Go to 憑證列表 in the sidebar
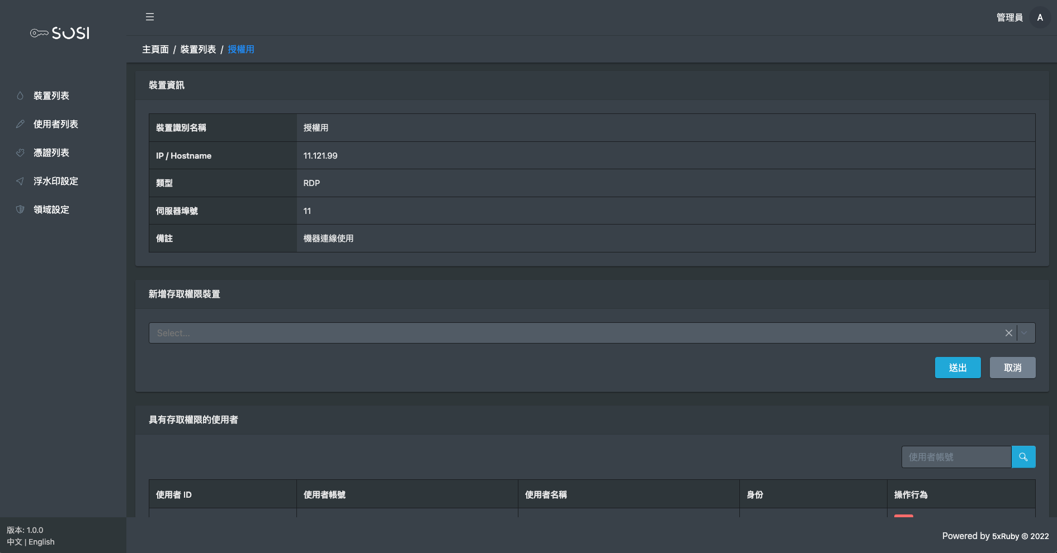Screen dimensions: 1057x553 point(51,153)
